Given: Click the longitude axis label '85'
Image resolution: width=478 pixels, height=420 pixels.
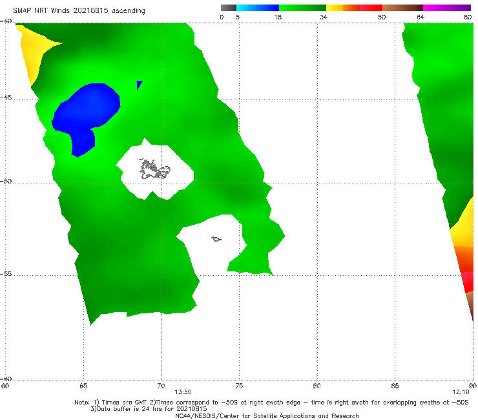Looking at the screenshot, I should click(395, 386).
